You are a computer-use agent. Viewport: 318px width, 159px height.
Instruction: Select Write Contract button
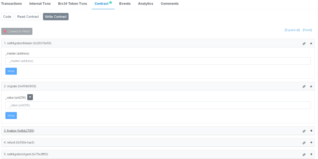(56, 16)
